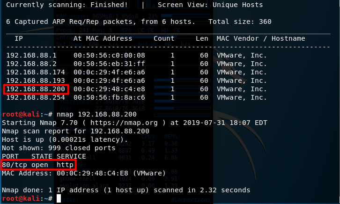Click the 'At MAC Address' column header
Image resolution: width=340 pixels, height=204 pixels.
point(103,38)
